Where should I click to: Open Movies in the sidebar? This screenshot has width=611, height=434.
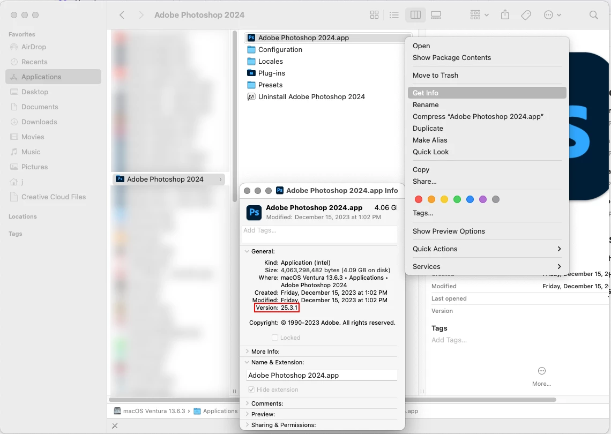click(54, 137)
